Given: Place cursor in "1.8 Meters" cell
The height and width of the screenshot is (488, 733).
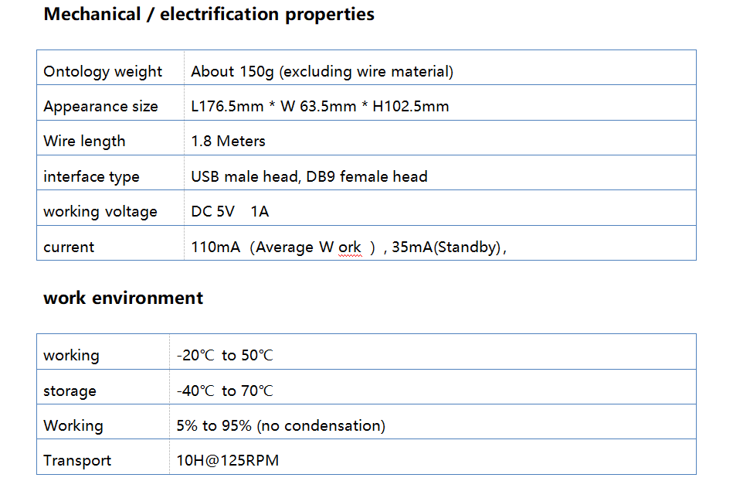Looking at the screenshot, I should (228, 142).
